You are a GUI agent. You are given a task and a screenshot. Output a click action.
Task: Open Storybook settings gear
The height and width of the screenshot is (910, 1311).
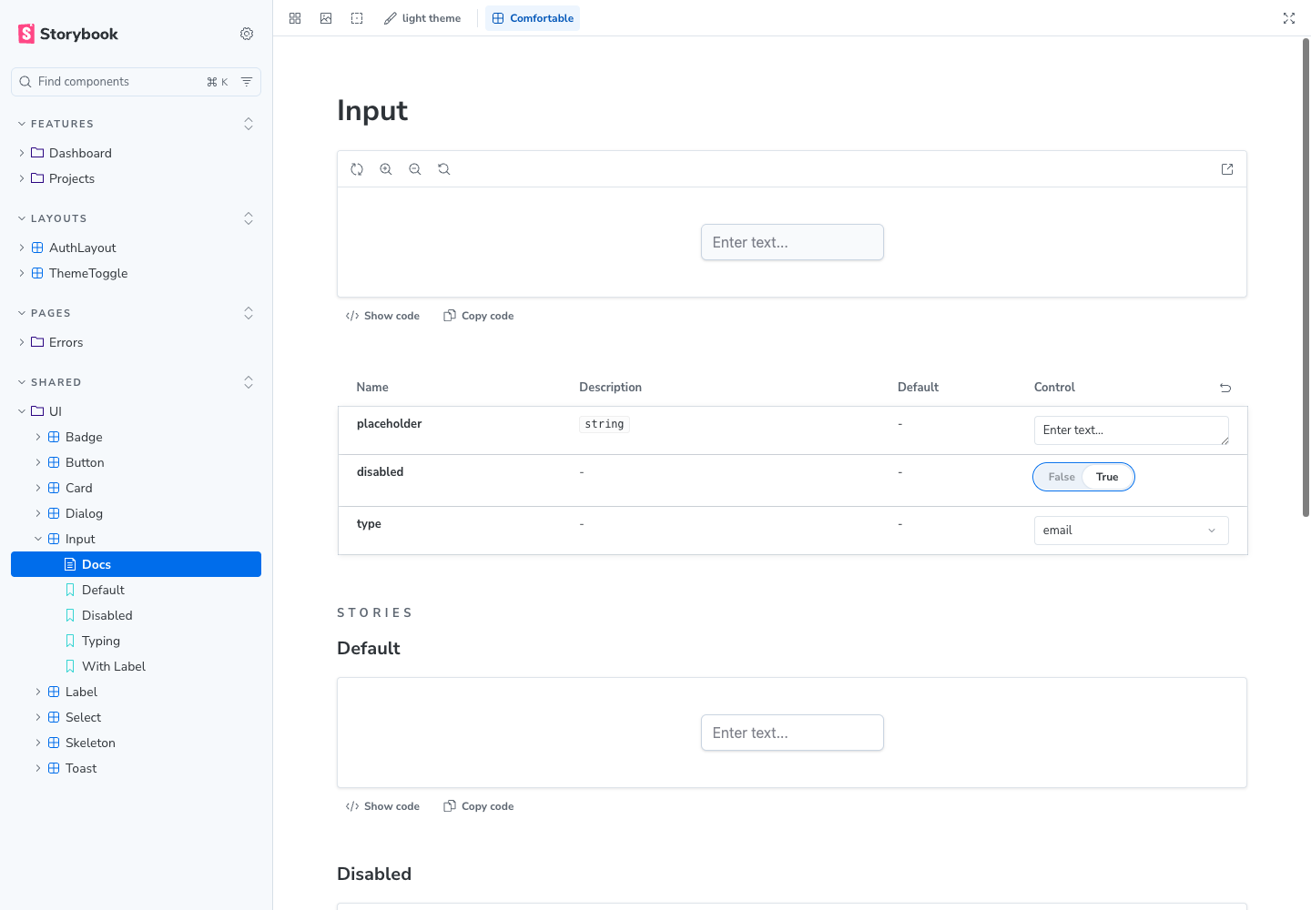247,34
